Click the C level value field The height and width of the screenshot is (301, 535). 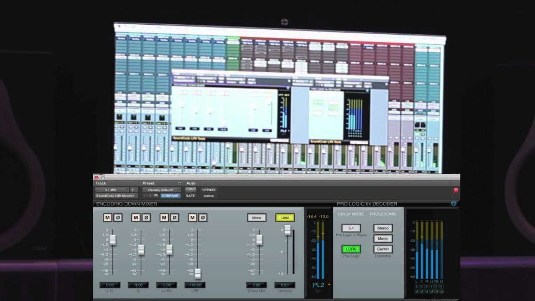tap(138, 285)
